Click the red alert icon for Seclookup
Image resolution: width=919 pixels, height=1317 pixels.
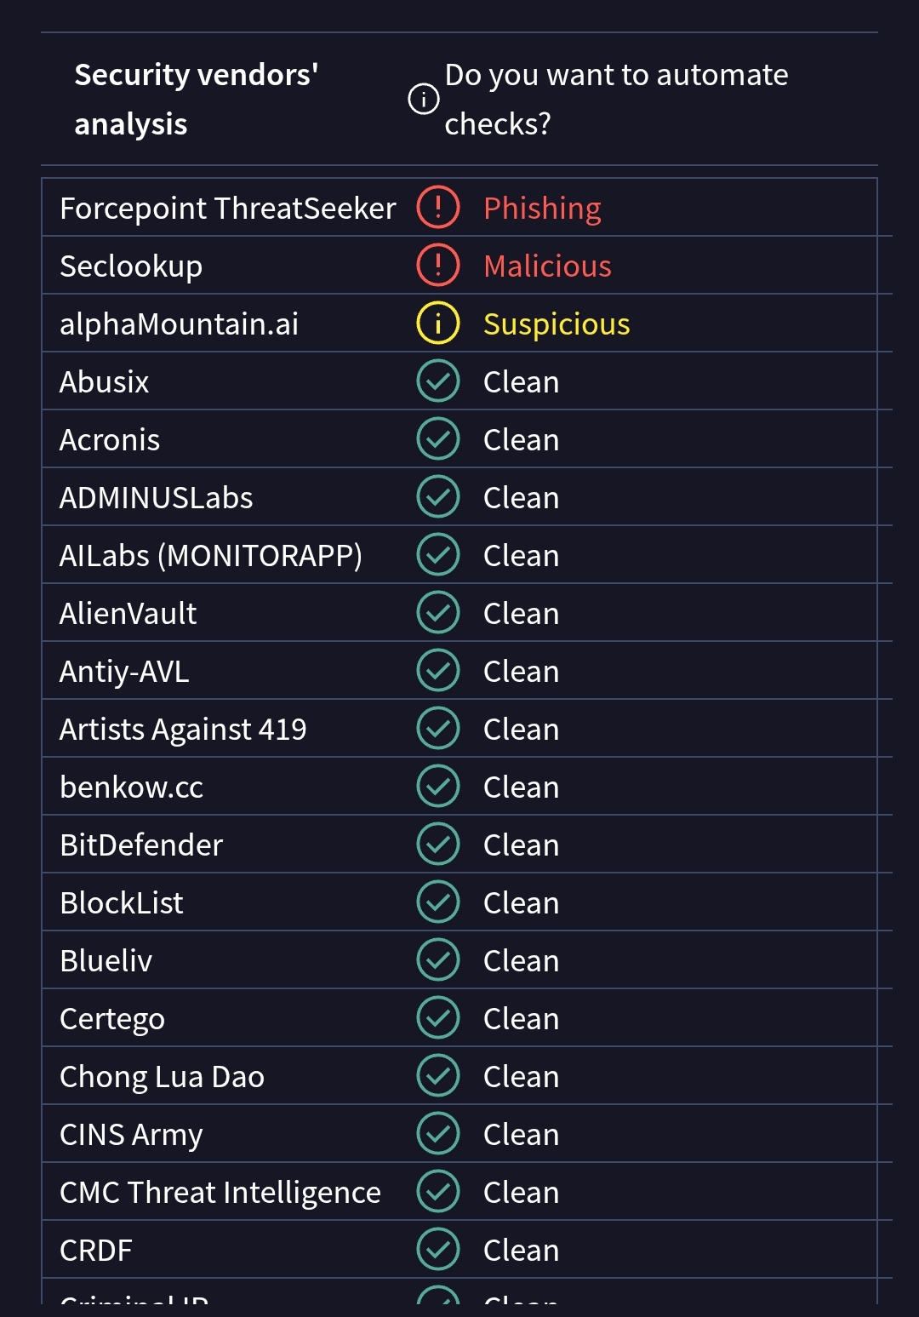pyautogui.click(x=438, y=266)
